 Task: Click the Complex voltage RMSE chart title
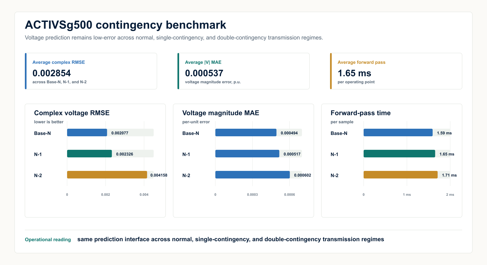click(72, 113)
